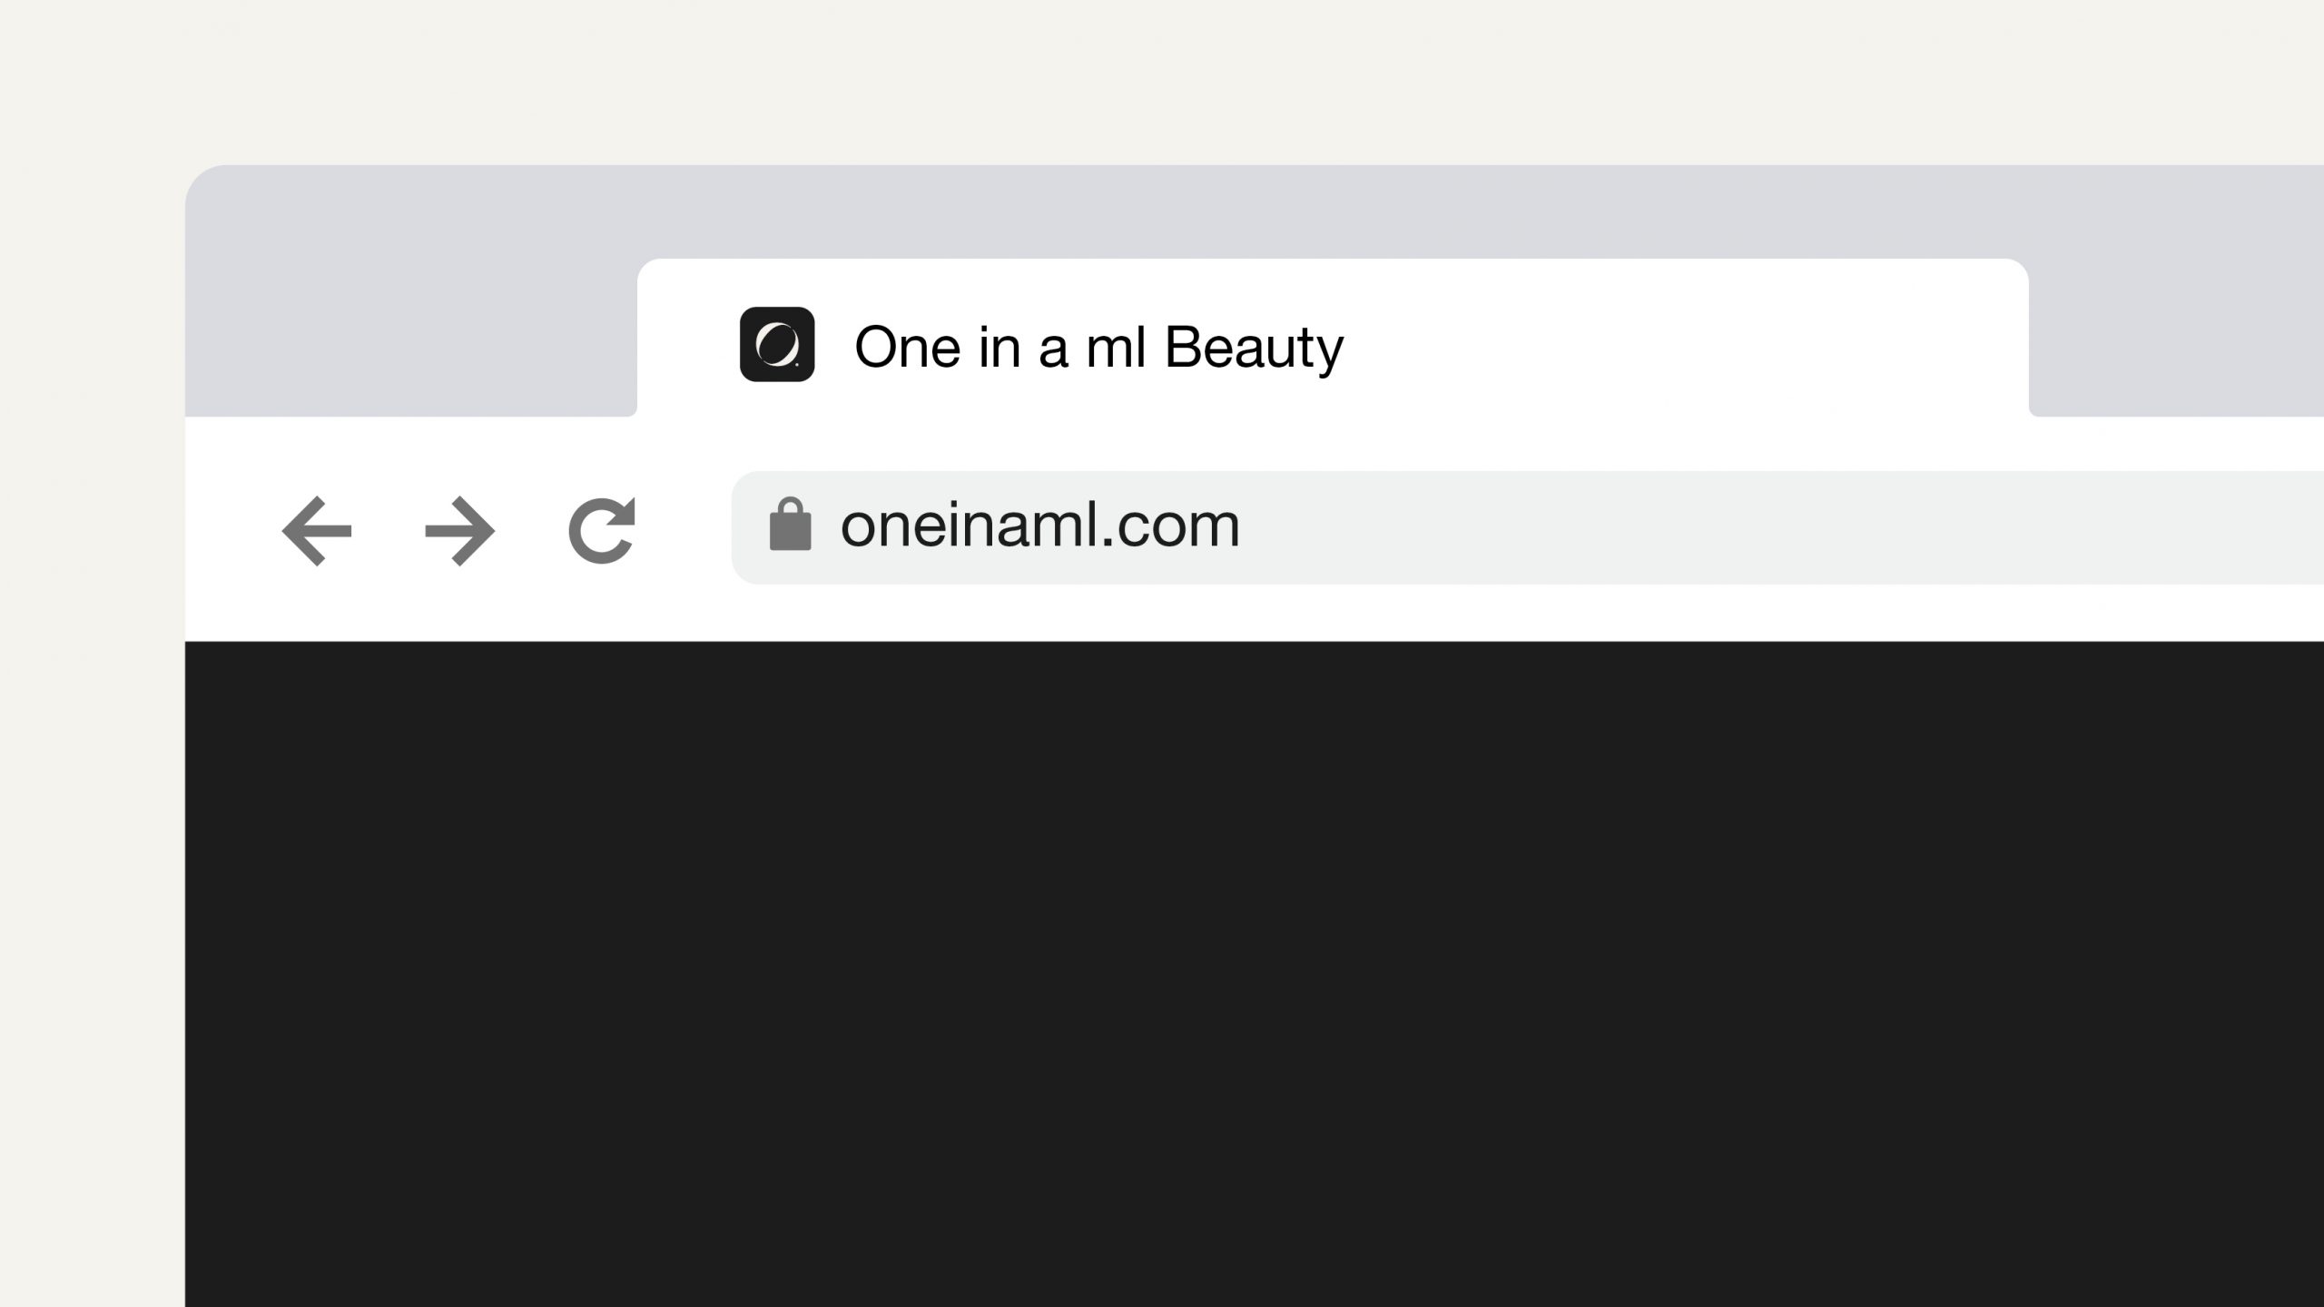Screen dimensions: 2324x1307
Task: Click white toolbar strip below the address bar
Action: pos(1255,613)
